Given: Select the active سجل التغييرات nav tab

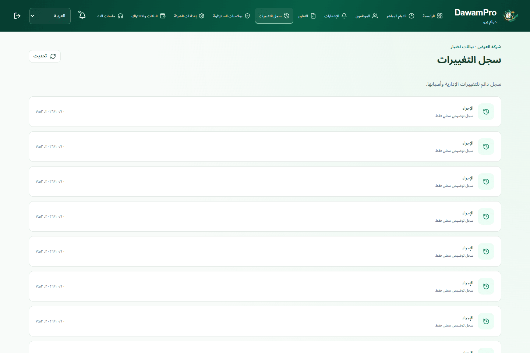Looking at the screenshot, I should 274,16.
